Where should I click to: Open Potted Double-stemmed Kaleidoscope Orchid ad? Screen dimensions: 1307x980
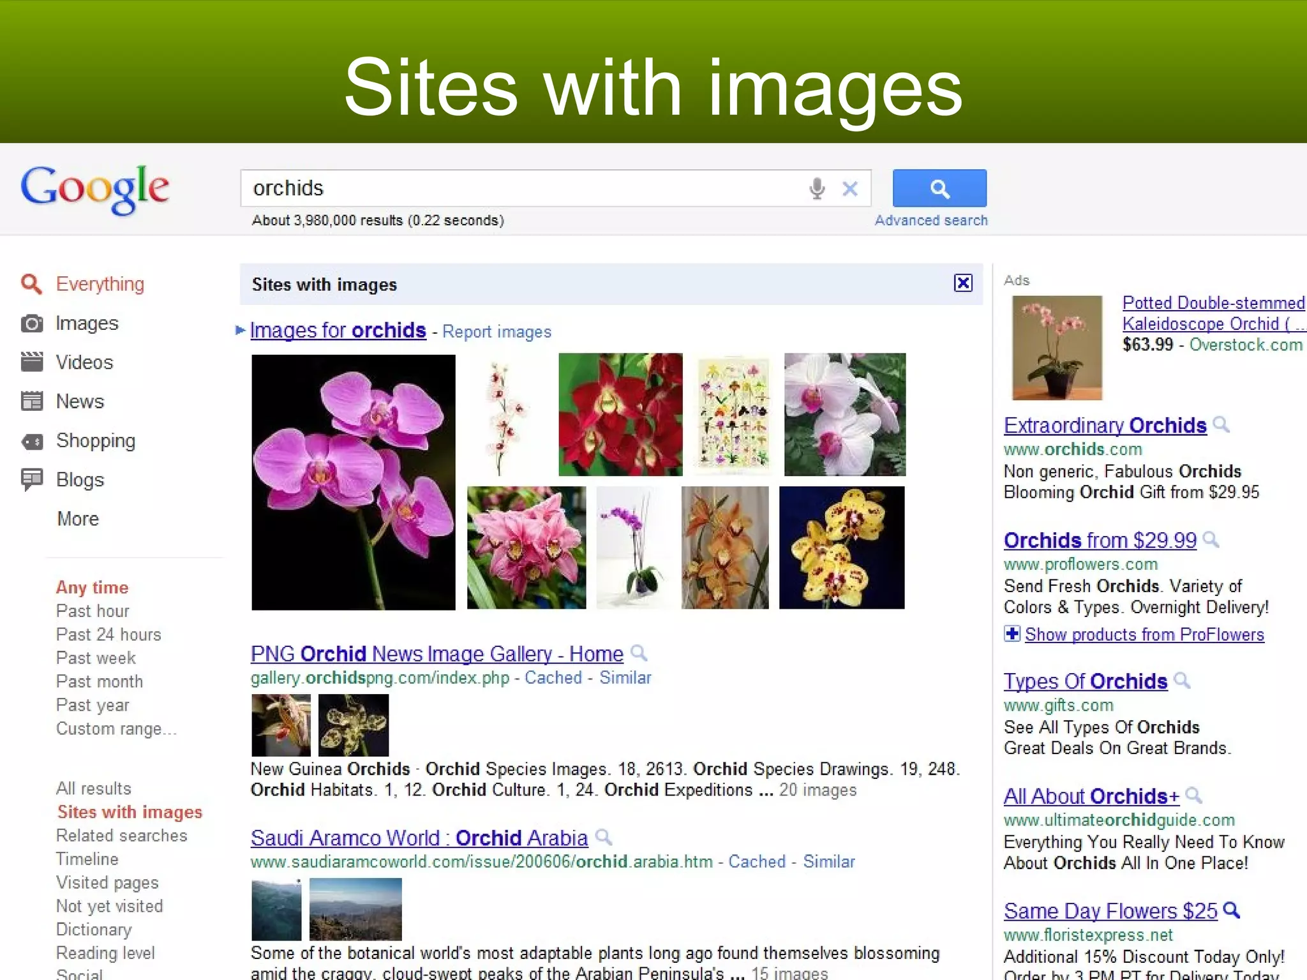(1214, 313)
